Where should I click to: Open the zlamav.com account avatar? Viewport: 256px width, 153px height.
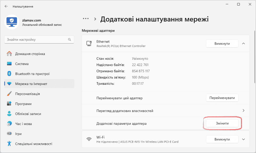tap(12, 22)
